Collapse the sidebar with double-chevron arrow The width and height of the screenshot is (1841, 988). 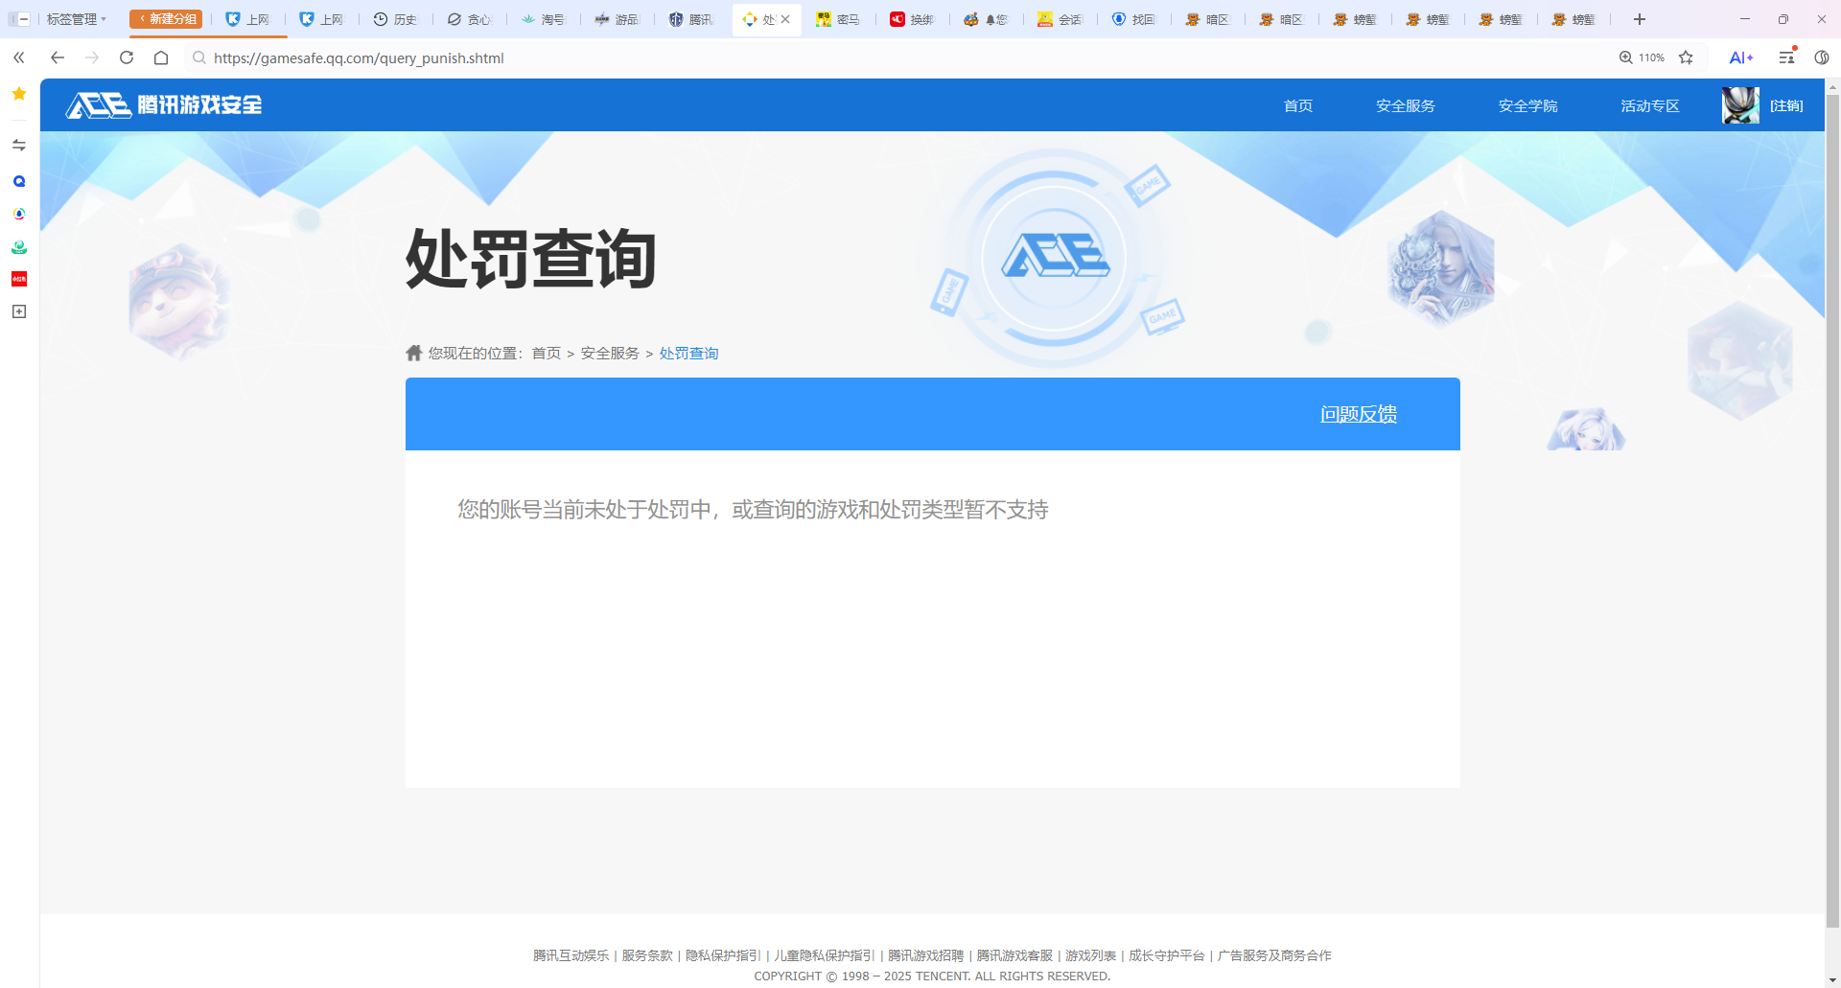19,57
